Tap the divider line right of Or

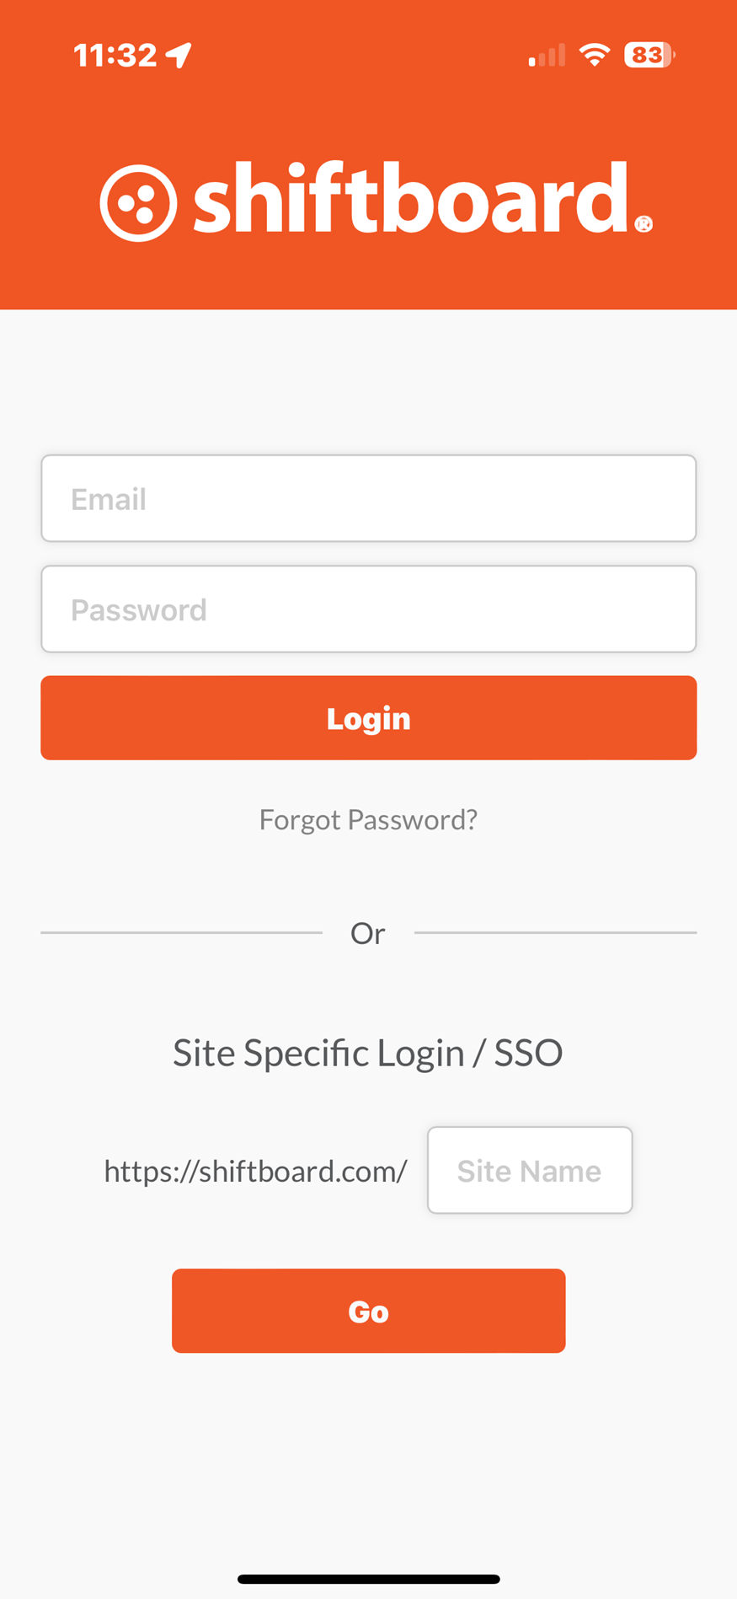coord(556,932)
